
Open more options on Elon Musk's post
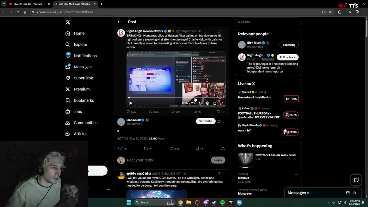224,121
